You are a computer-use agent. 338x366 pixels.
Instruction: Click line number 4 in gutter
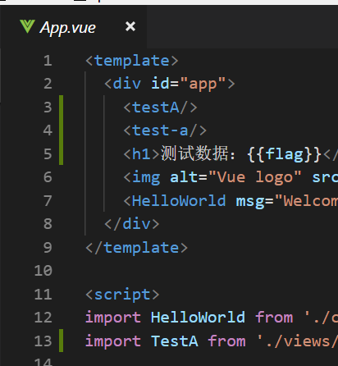pyautogui.click(x=48, y=130)
